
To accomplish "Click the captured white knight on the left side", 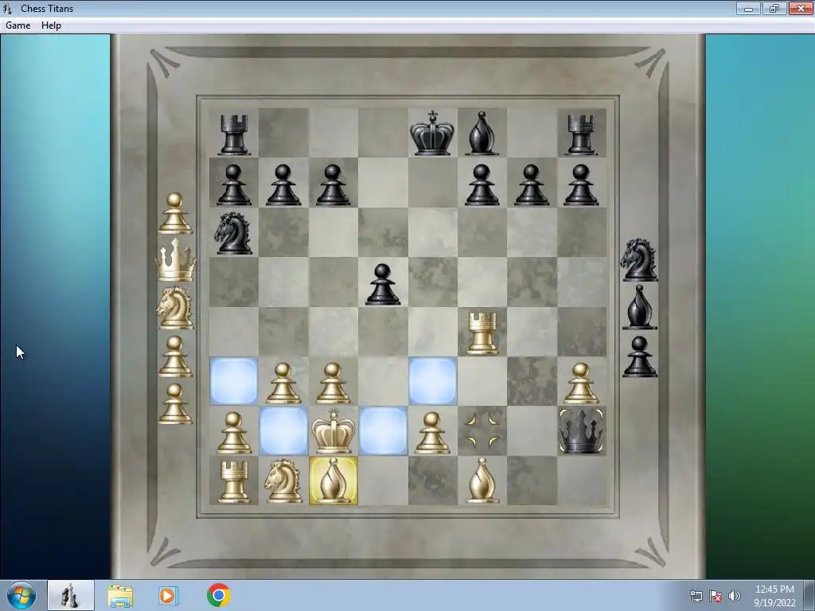I will coord(175,308).
